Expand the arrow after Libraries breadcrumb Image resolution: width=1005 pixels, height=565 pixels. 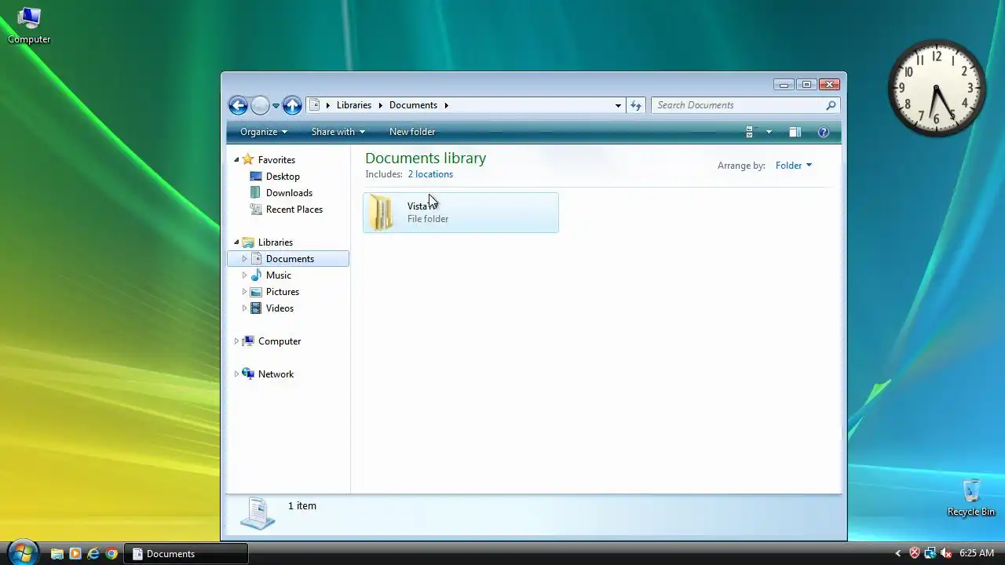tap(381, 105)
